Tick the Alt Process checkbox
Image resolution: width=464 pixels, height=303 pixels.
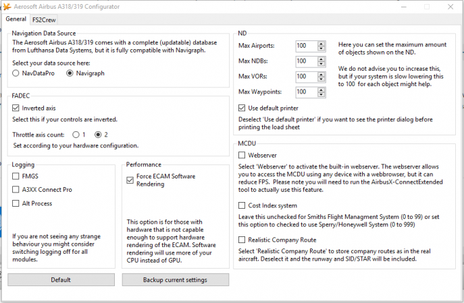pyautogui.click(x=18, y=203)
